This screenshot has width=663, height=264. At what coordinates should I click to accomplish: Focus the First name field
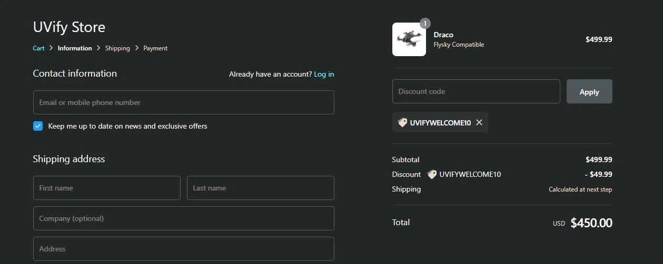point(107,188)
